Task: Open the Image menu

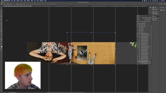Action: [18, 1]
